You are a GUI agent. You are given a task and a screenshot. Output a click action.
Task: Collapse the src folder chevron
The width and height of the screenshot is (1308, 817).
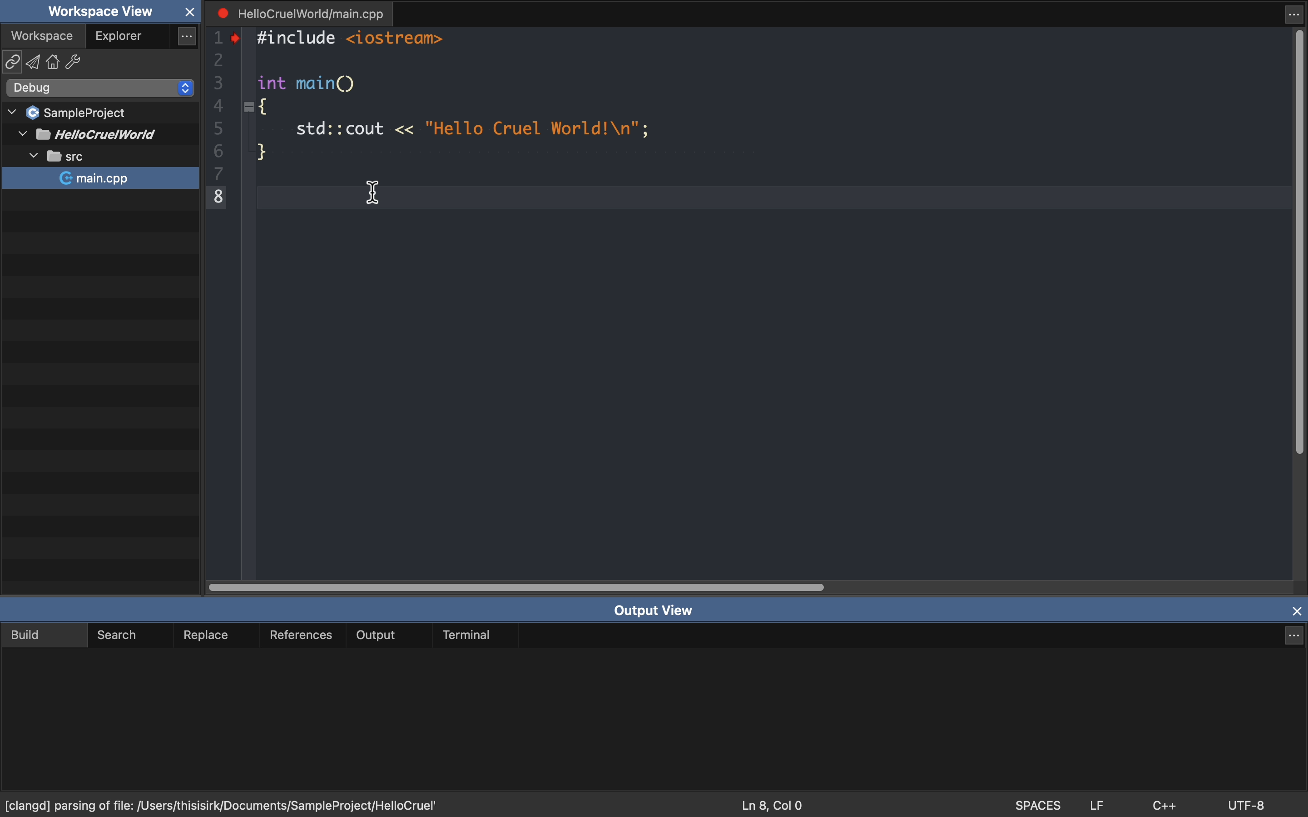click(34, 156)
